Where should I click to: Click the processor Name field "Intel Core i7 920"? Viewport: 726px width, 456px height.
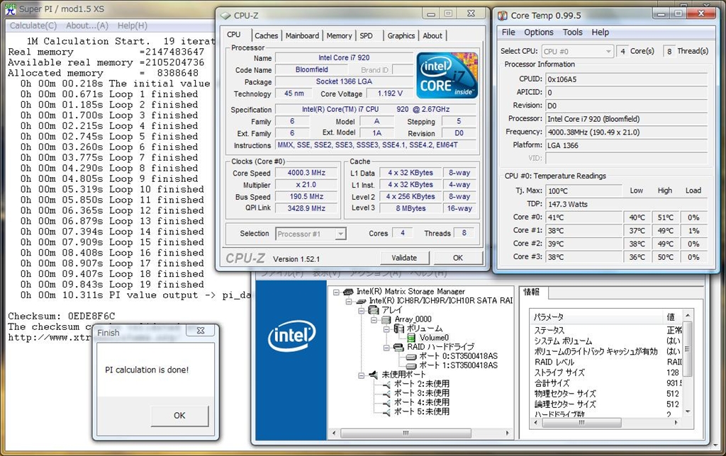(344, 58)
